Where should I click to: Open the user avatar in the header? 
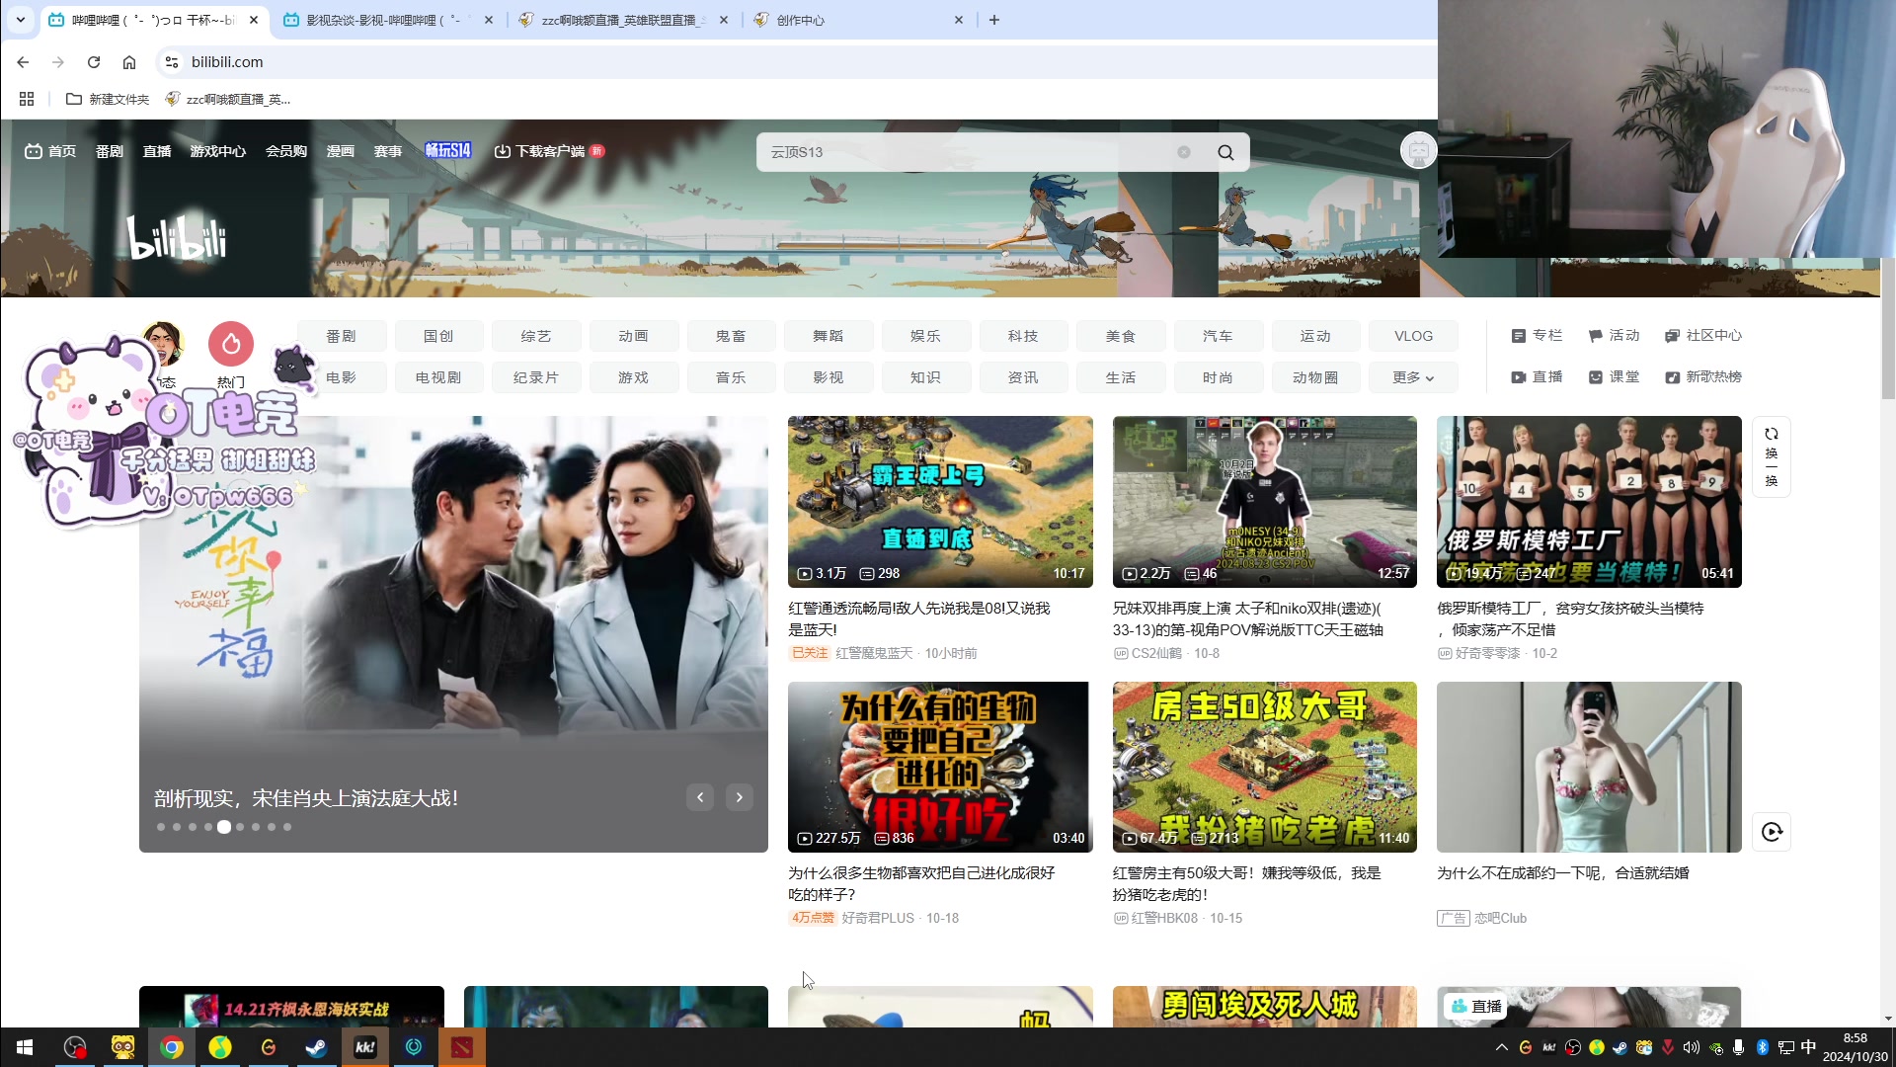[x=1418, y=150]
